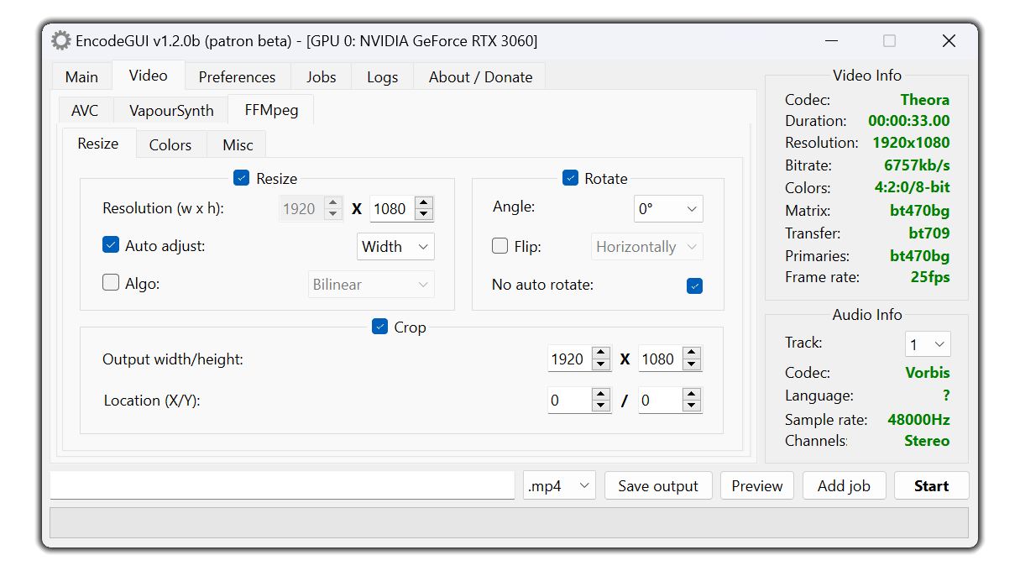Click the output file path field

pyautogui.click(x=282, y=485)
